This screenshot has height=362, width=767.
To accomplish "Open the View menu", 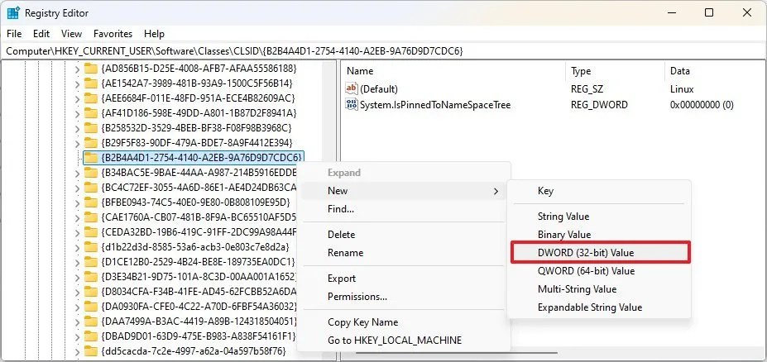I will click(x=71, y=34).
